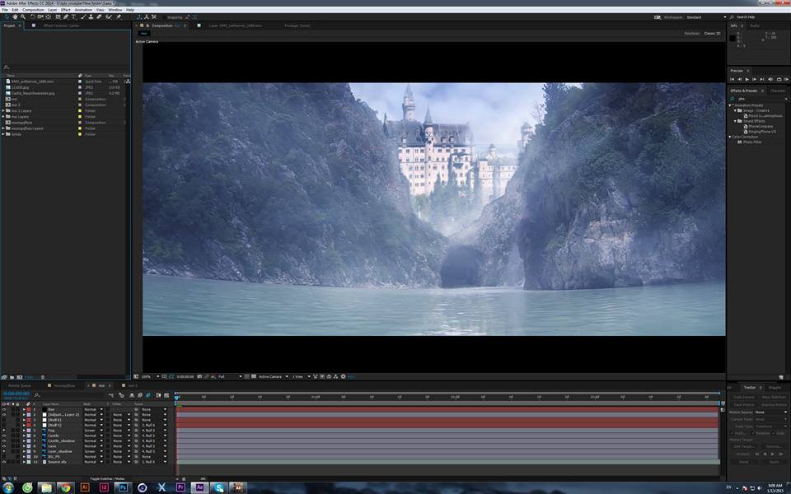Toggle visibility eye for Fog layer
This screenshot has width=791, height=494.
pyautogui.click(x=3, y=431)
